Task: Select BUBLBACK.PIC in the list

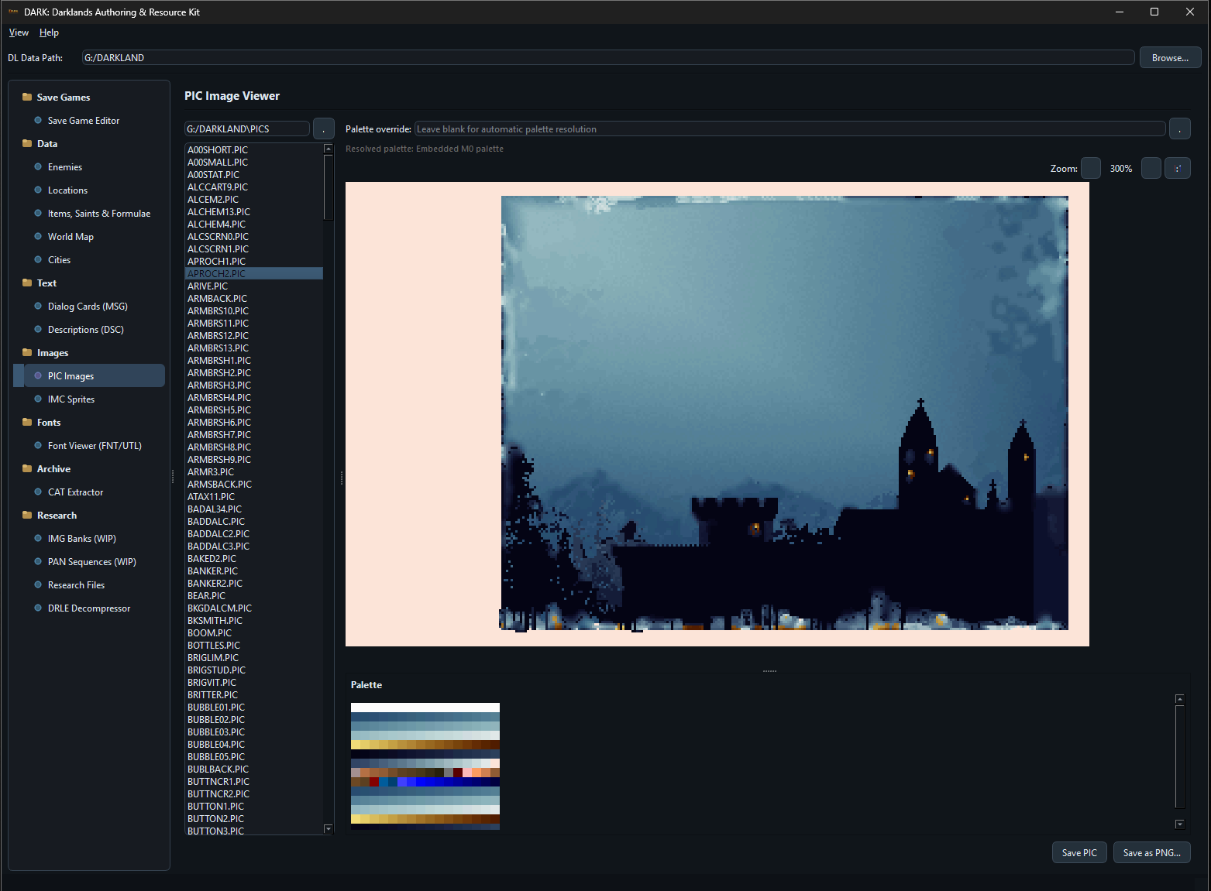Action: (x=254, y=769)
